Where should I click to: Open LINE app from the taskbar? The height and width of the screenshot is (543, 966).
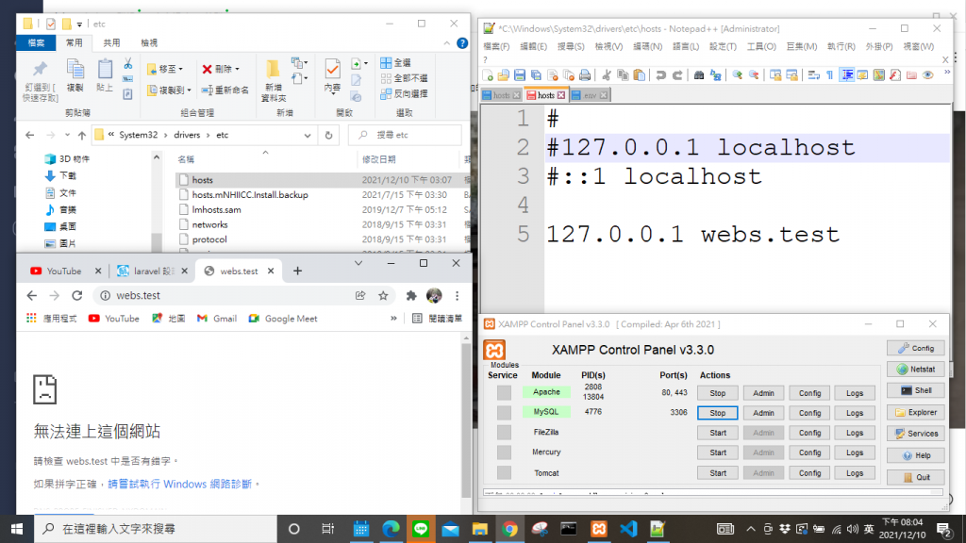[421, 529]
